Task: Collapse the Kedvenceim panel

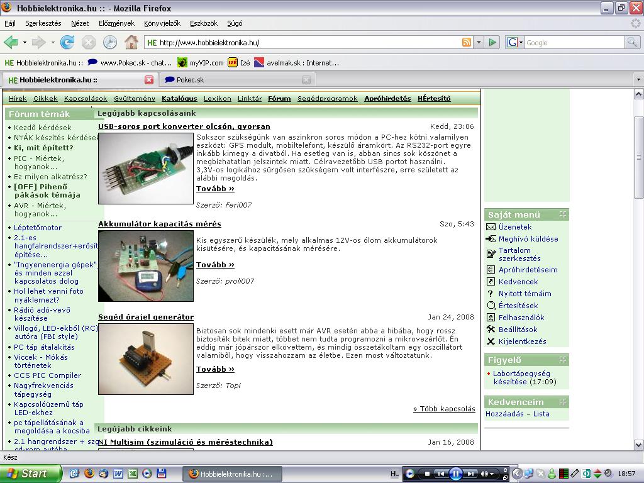Action: tap(562, 402)
